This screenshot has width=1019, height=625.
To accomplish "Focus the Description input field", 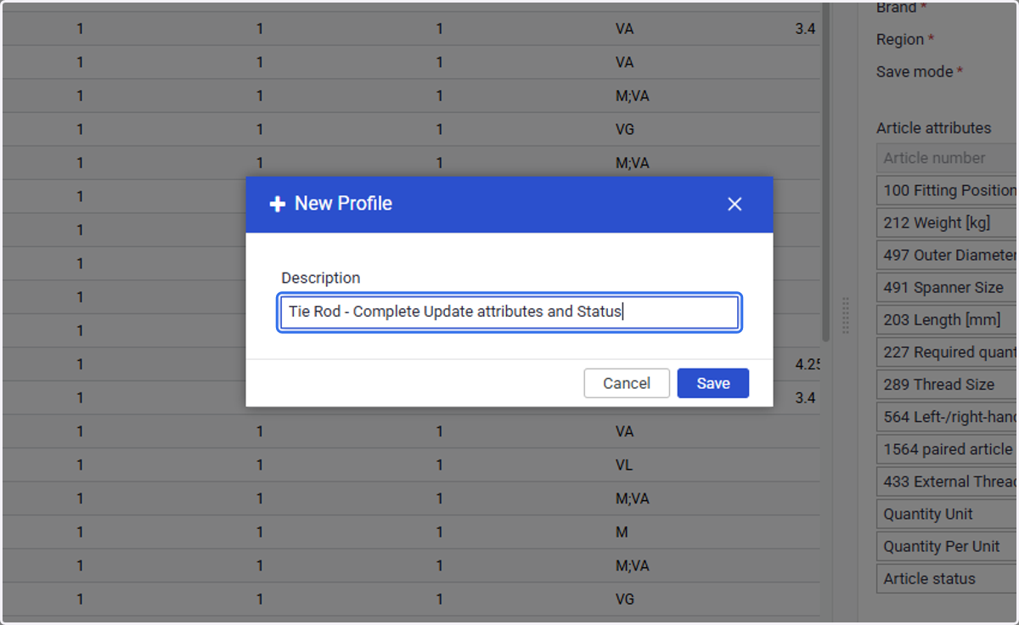I will 509,312.
